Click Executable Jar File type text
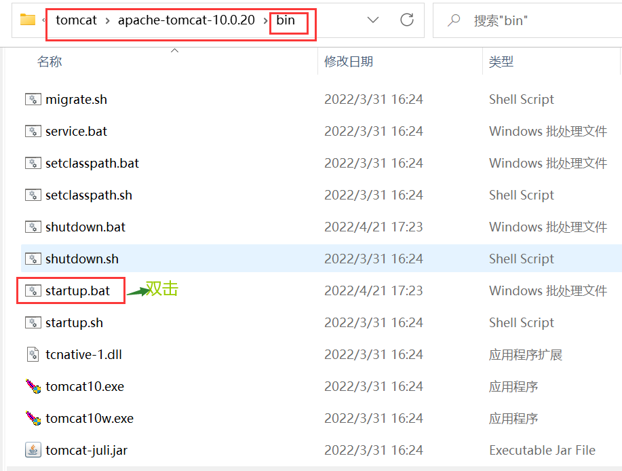622x471 pixels. (x=542, y=450)
